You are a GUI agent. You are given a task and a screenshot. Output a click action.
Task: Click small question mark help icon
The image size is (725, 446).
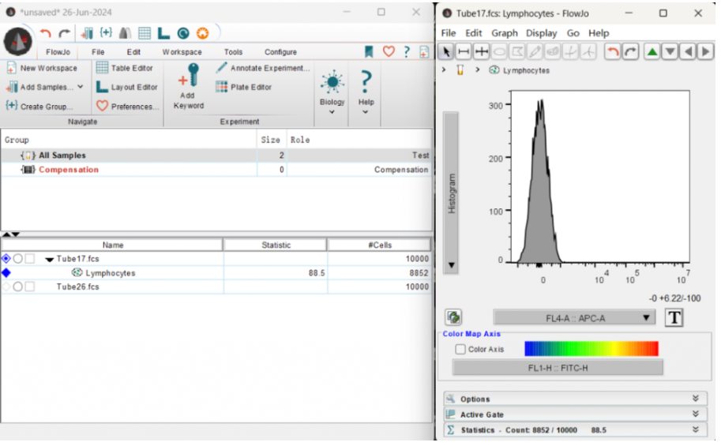coord(407,52)
